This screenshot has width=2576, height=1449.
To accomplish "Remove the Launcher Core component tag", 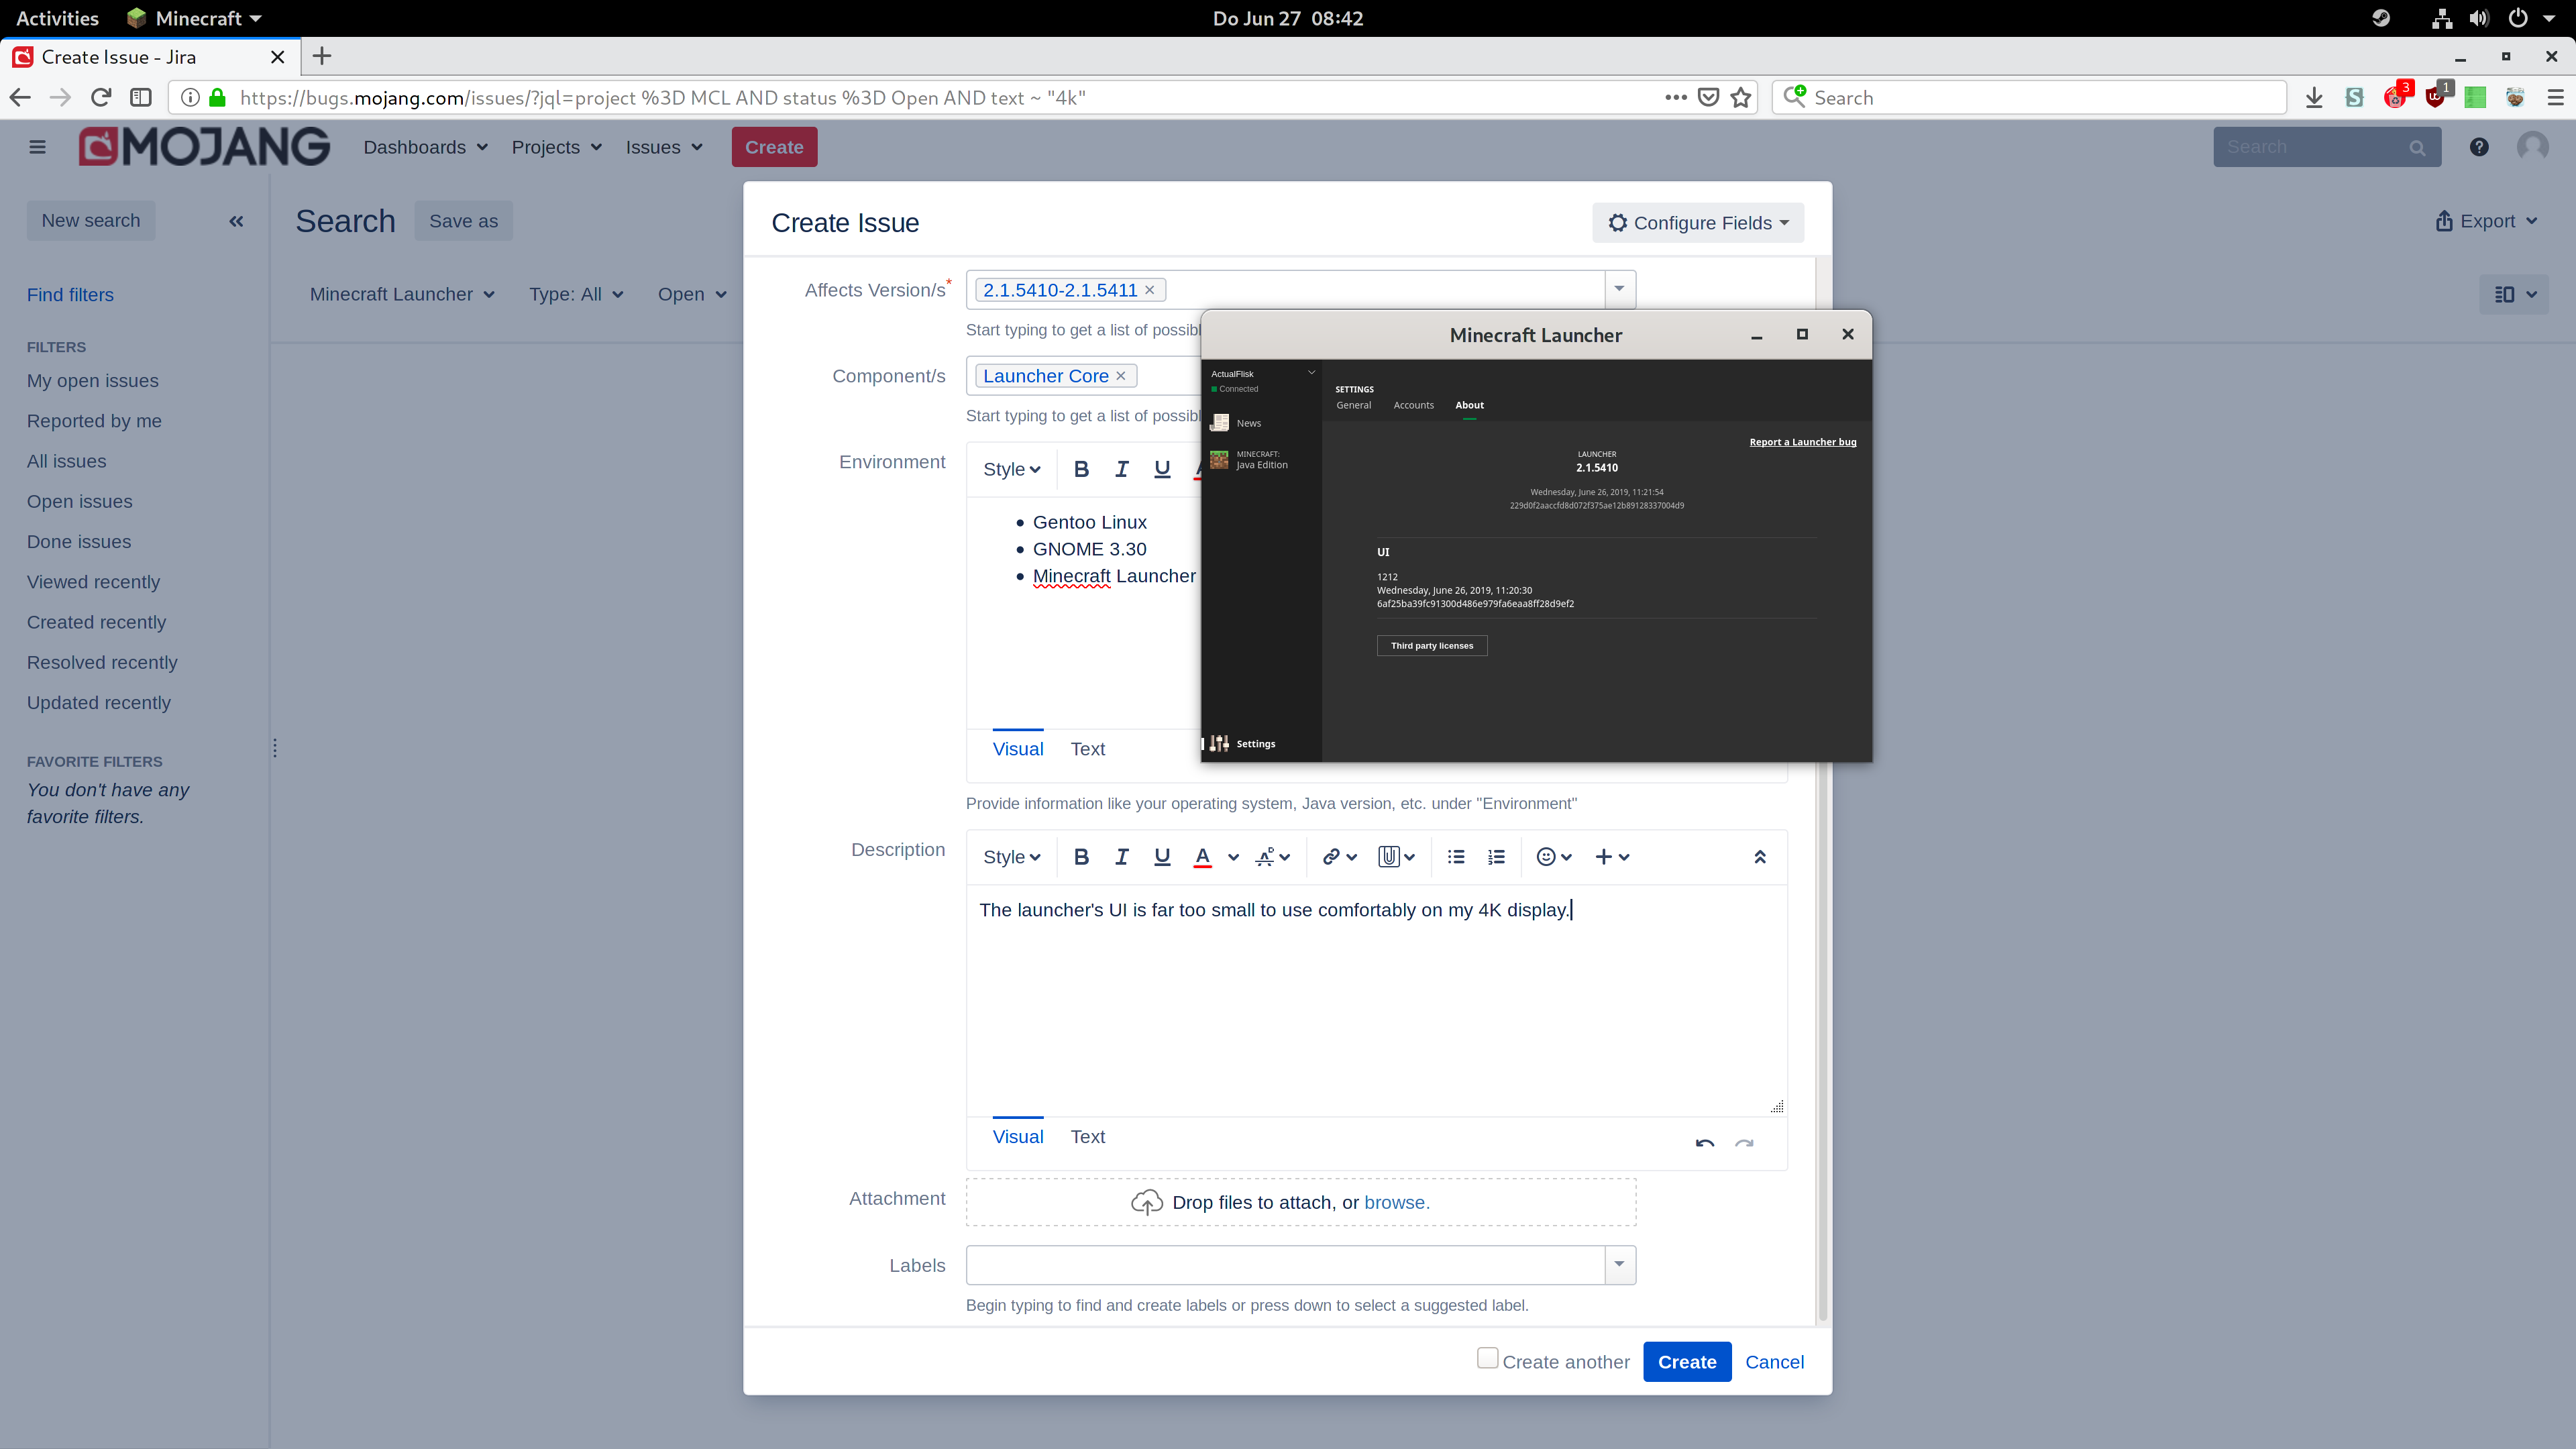I will pos(1121,376).
